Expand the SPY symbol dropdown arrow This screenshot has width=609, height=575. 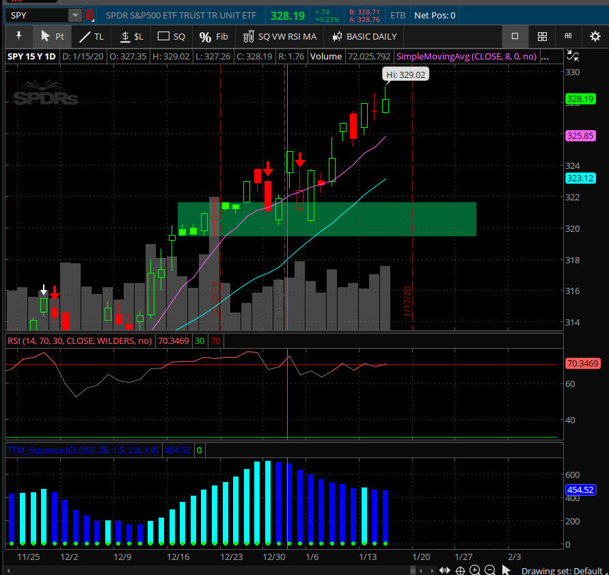click(x=75, y=15)
